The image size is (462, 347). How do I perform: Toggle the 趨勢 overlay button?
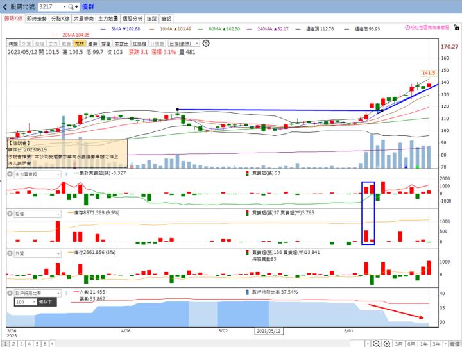[x=92, y=44]
